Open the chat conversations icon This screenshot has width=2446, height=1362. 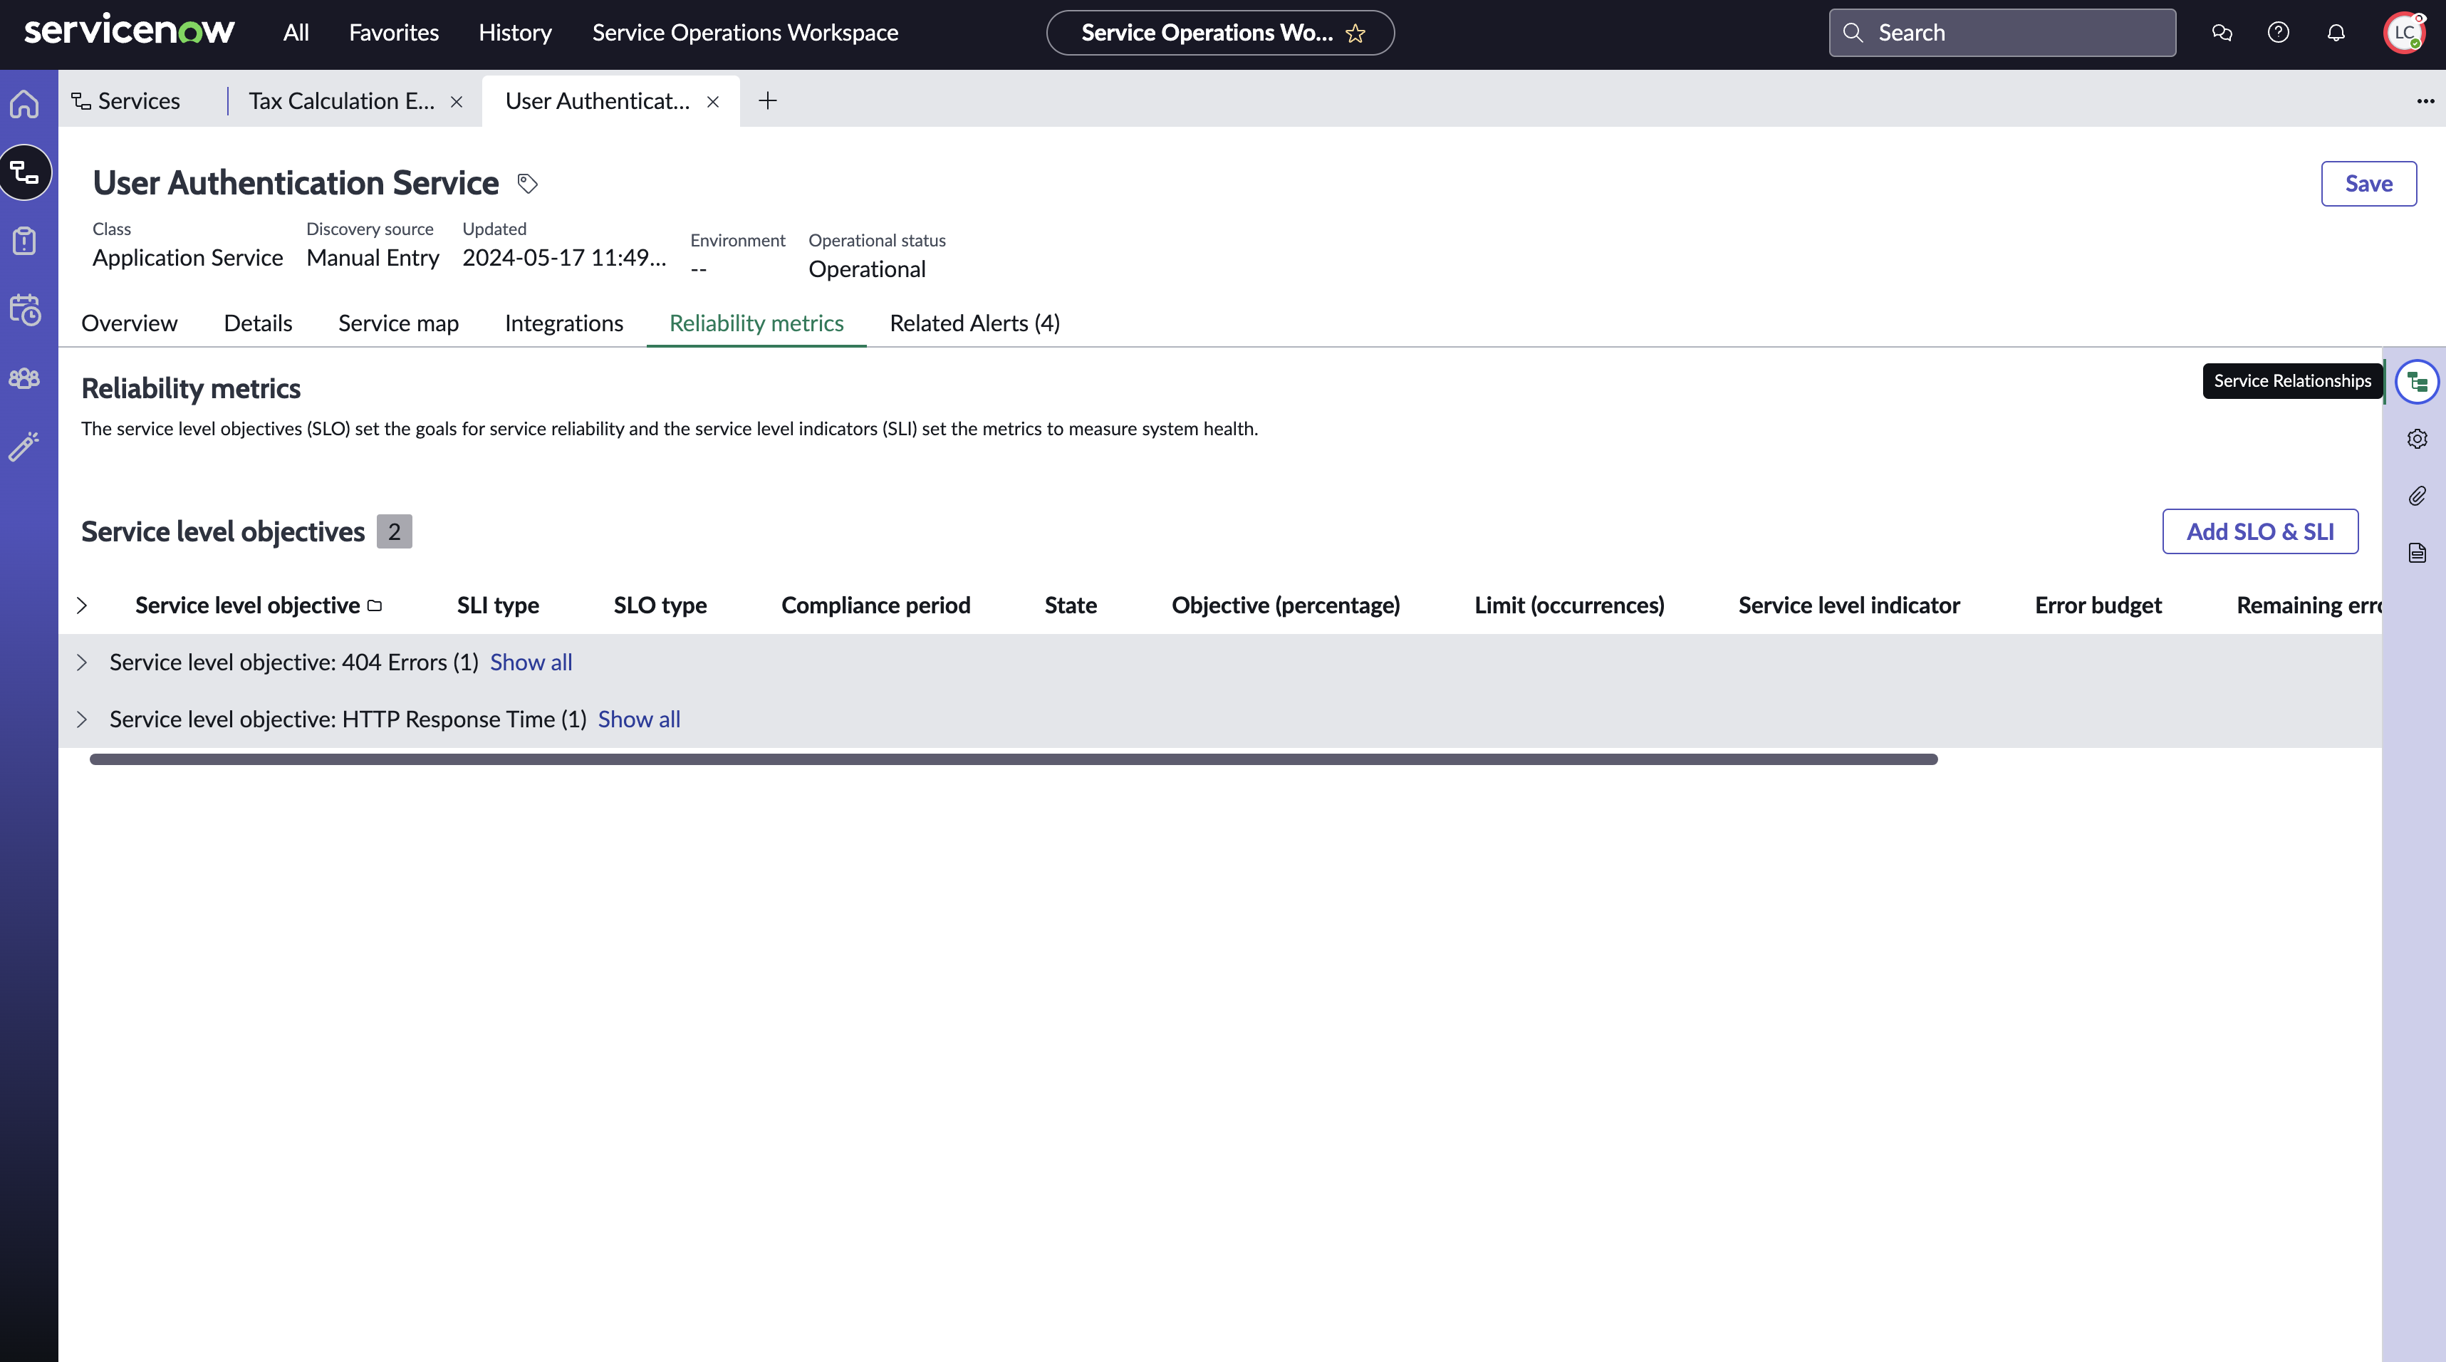point(2221,33)
